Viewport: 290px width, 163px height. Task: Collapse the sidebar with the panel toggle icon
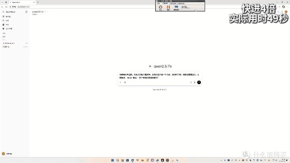(x=26, y=12)
